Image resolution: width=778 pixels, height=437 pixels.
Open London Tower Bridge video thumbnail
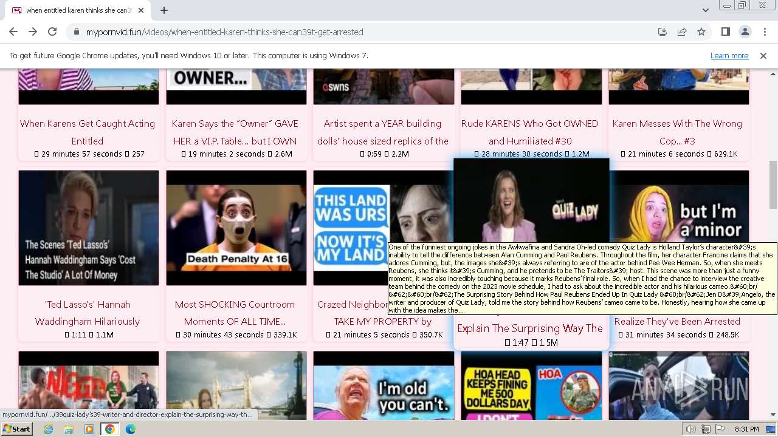click(236, 385)
